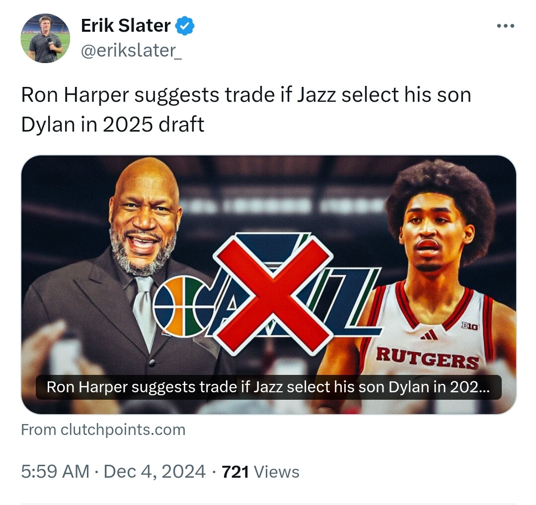This screenshot has width=536, height=505.
Task: Click the BIG conference logo on the jersey
Action: (x=470, y=326)
